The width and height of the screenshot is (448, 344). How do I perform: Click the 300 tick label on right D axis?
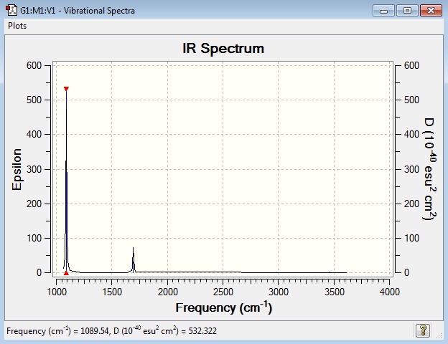point(411,169)
